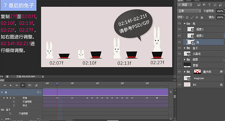Viewport: 225px width, 121px height.
Task: Click the lock all layer icon
Action: click(202, 17)
